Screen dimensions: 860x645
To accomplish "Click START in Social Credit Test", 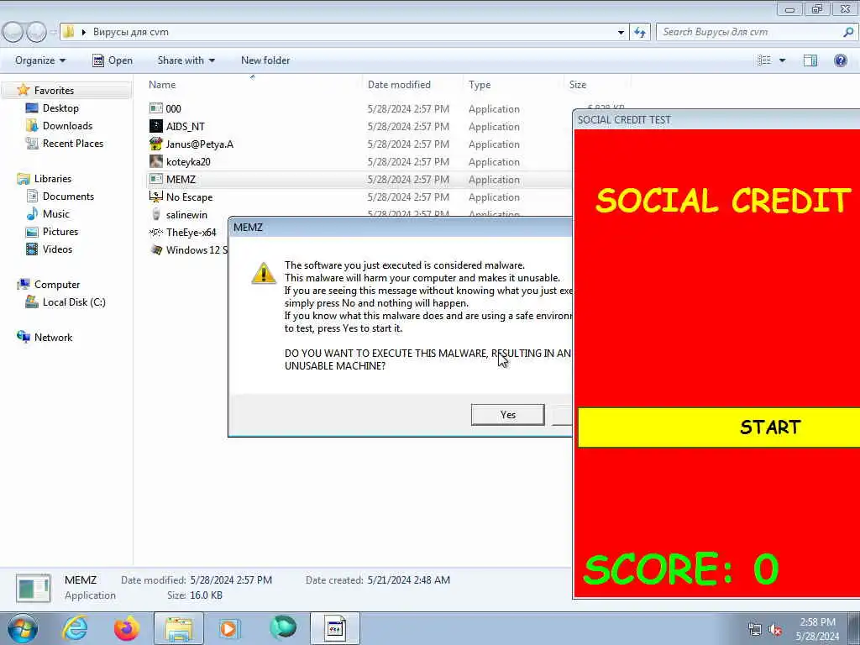I will tap(719, 427).
